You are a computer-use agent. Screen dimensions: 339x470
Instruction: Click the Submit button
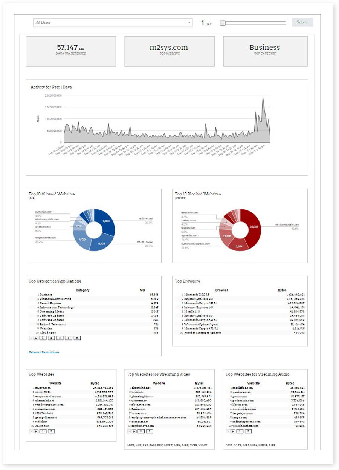[302, 22]
